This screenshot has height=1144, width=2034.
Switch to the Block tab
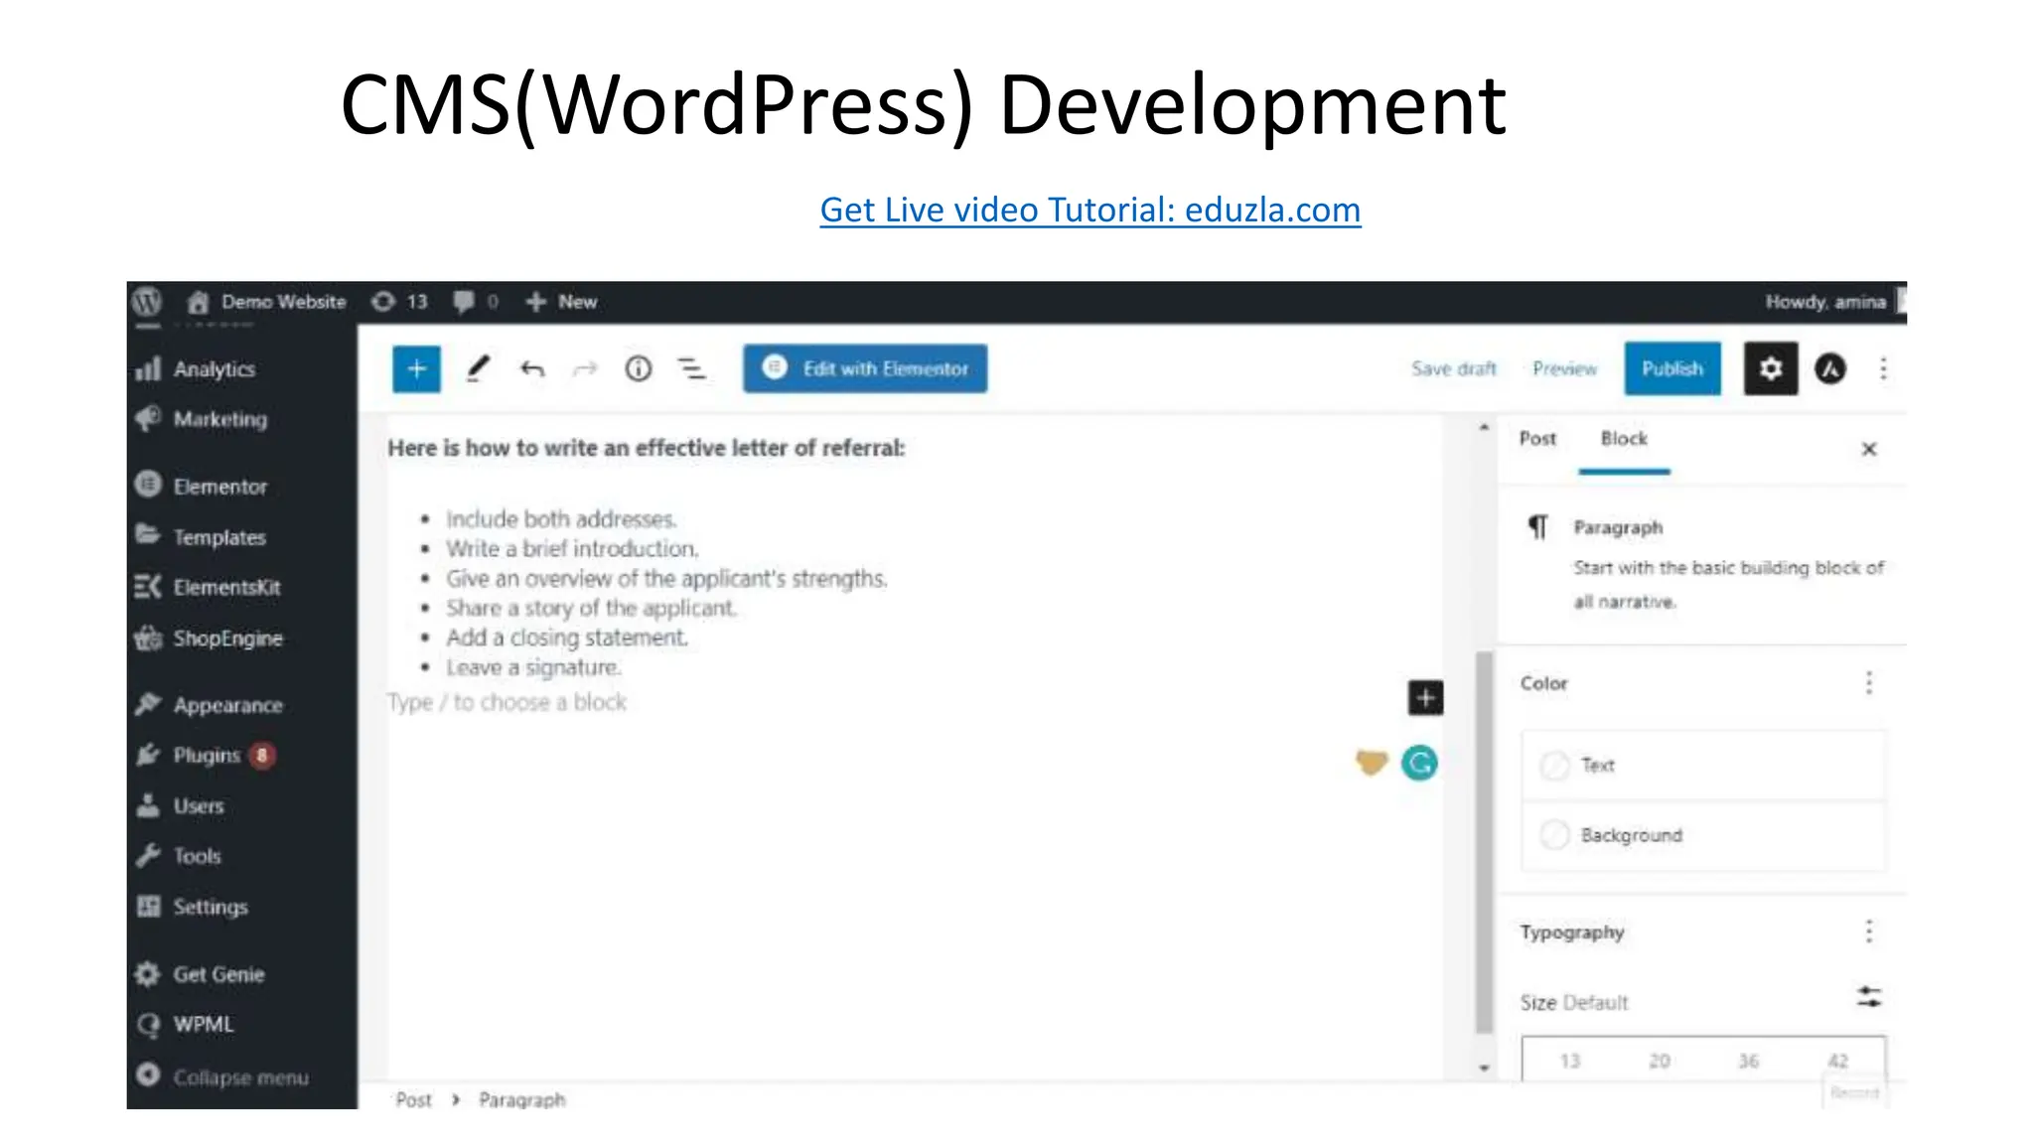tap(1624, 439)
